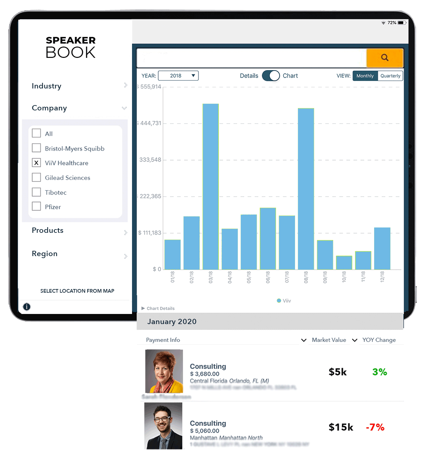The width and height of the screenshot is (426, 450).
Task: Click Central Florida Orlando location text
Action: click(229, 381)
